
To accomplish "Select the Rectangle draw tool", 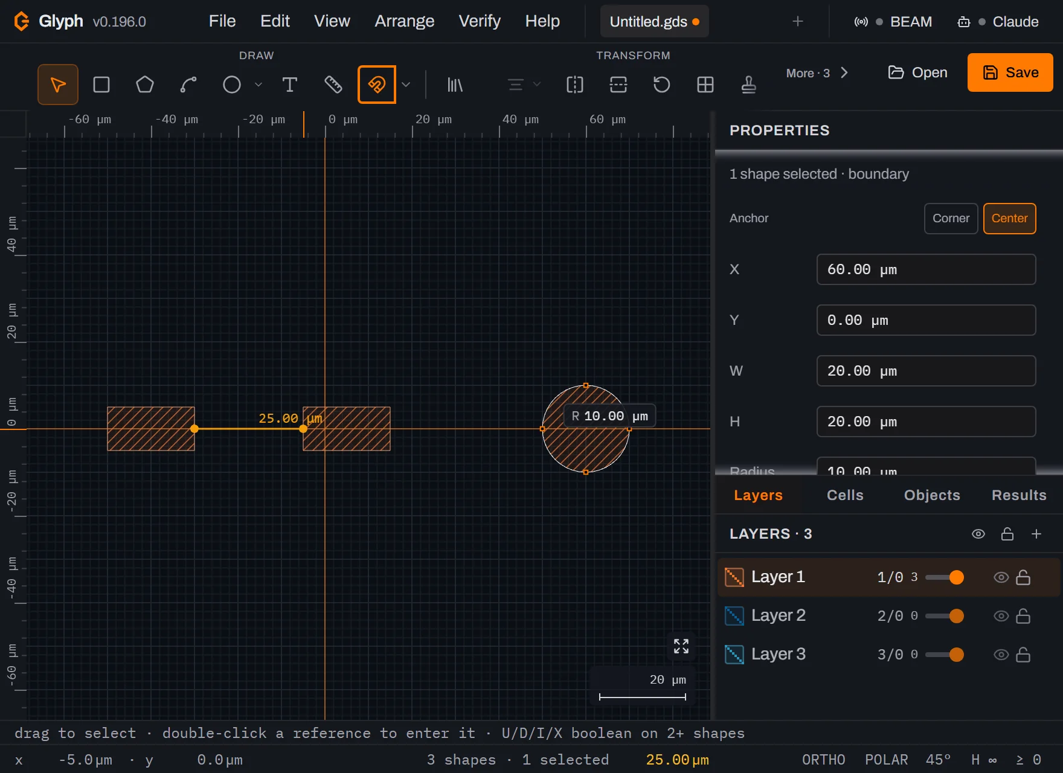I will [x=101, y=85].
